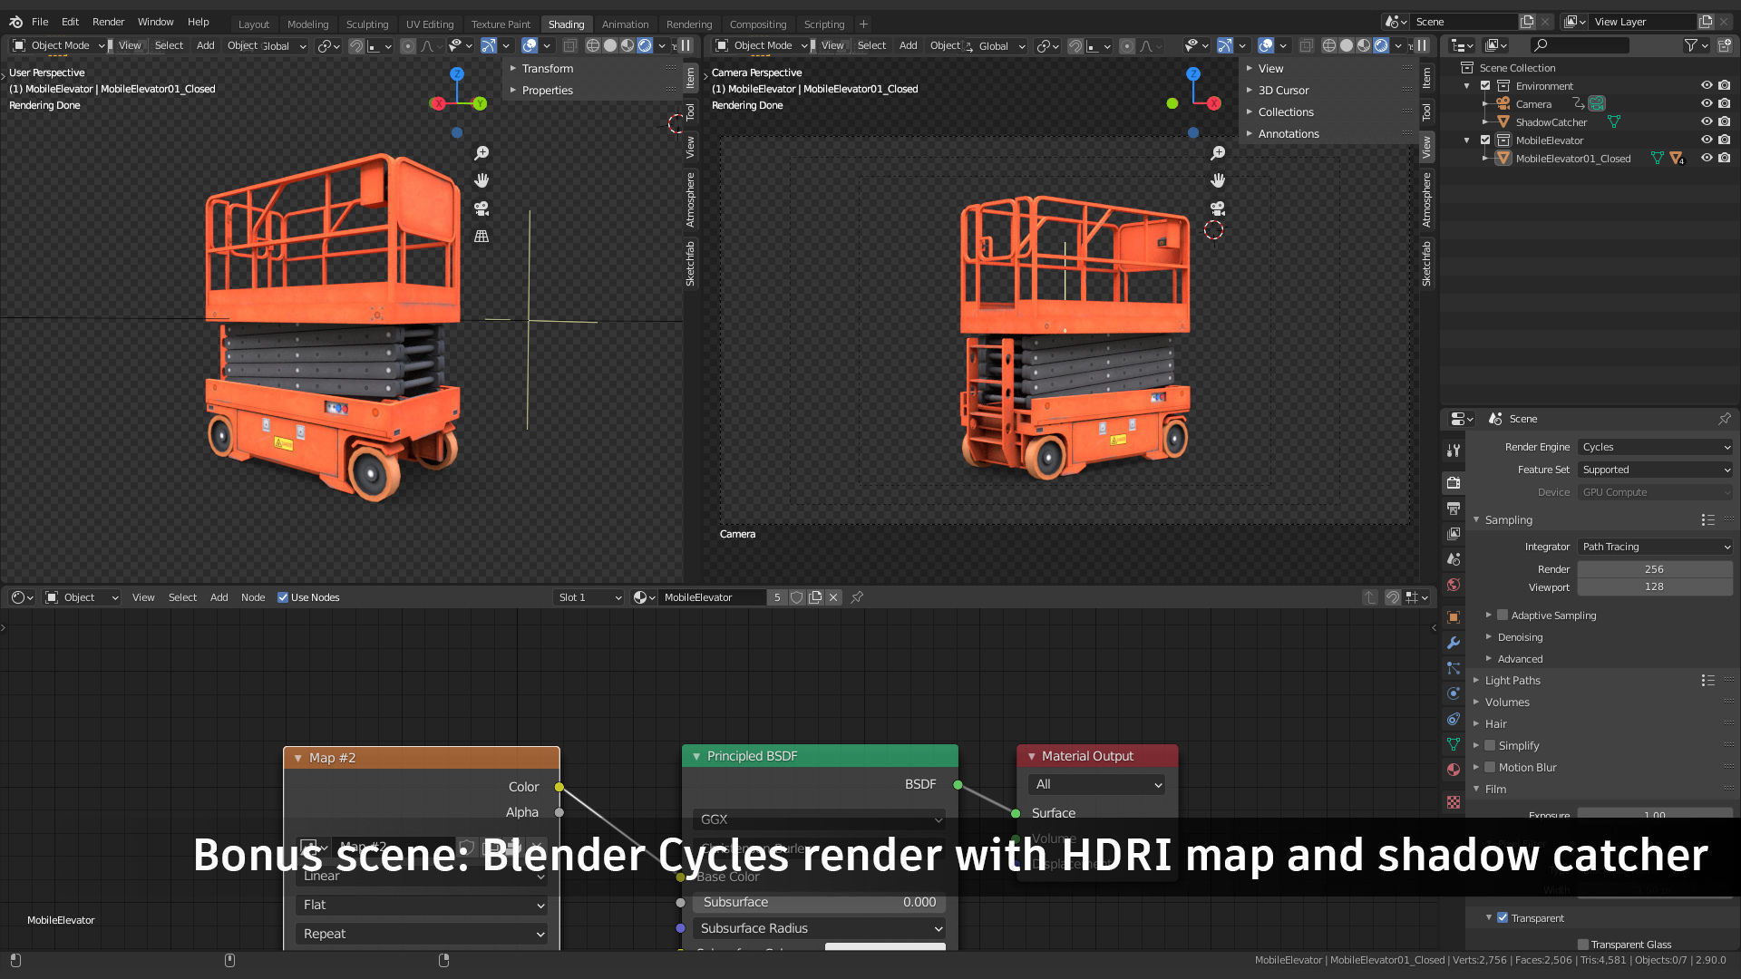The width and height of the screenshot is (1741, 979).
Task: Click the new collection icon in outliner
Action: point(1725,45)
